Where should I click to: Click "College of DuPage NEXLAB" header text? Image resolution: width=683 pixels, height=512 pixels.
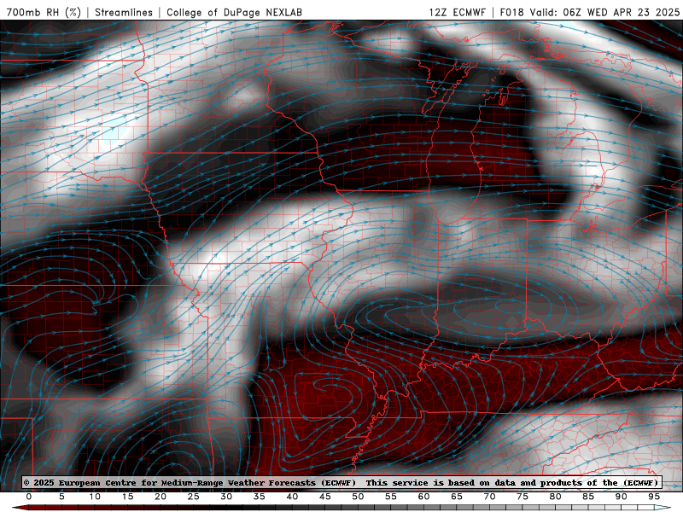click(234, 12)
